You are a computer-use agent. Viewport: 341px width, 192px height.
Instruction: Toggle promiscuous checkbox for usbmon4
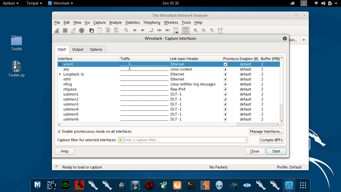coord(225,109)
